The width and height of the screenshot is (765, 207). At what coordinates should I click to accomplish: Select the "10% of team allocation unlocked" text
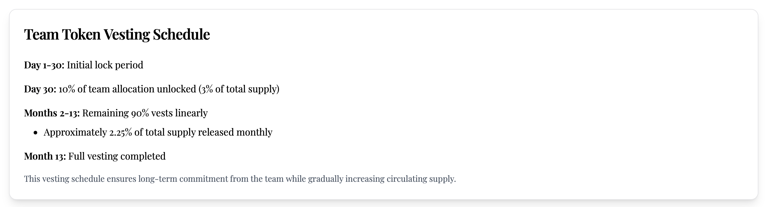click(x=127, y=89)
